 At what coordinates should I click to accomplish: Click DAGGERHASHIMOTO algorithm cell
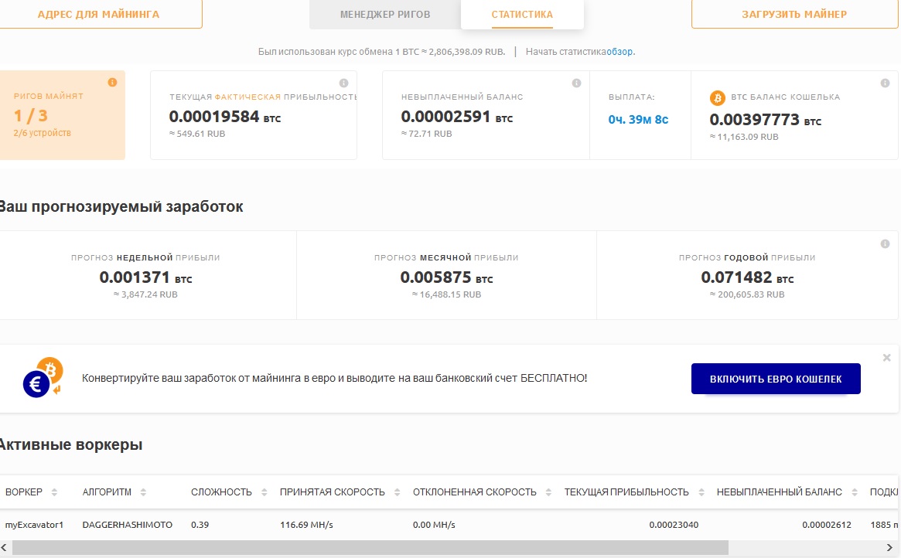pos(128,525)
